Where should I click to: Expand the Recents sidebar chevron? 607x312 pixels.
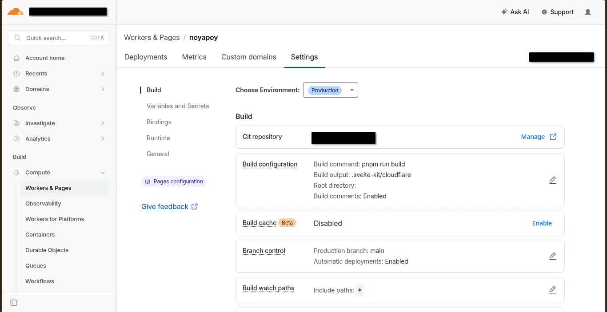103,74
